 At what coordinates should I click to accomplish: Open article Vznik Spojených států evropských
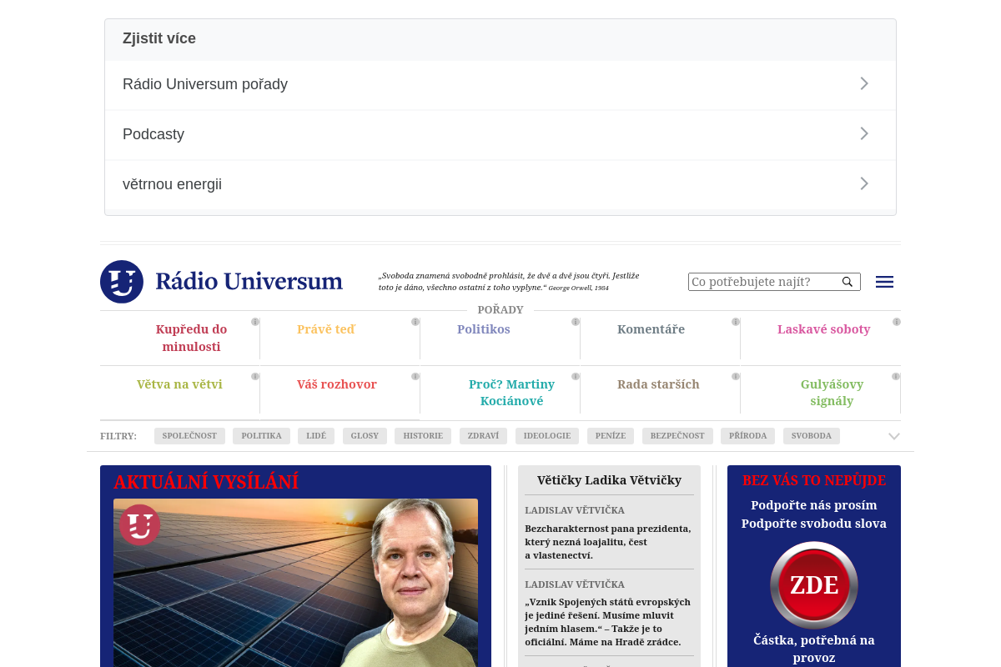[x=607, y=622]
